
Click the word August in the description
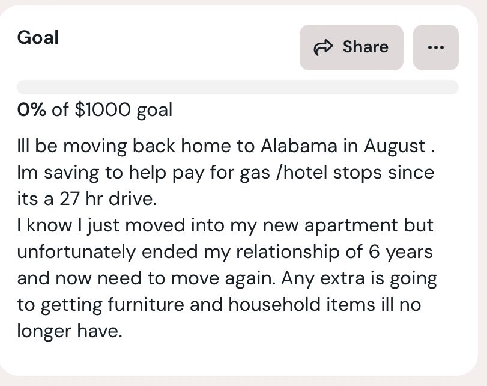pyautogui.click(x=395, y=147)
